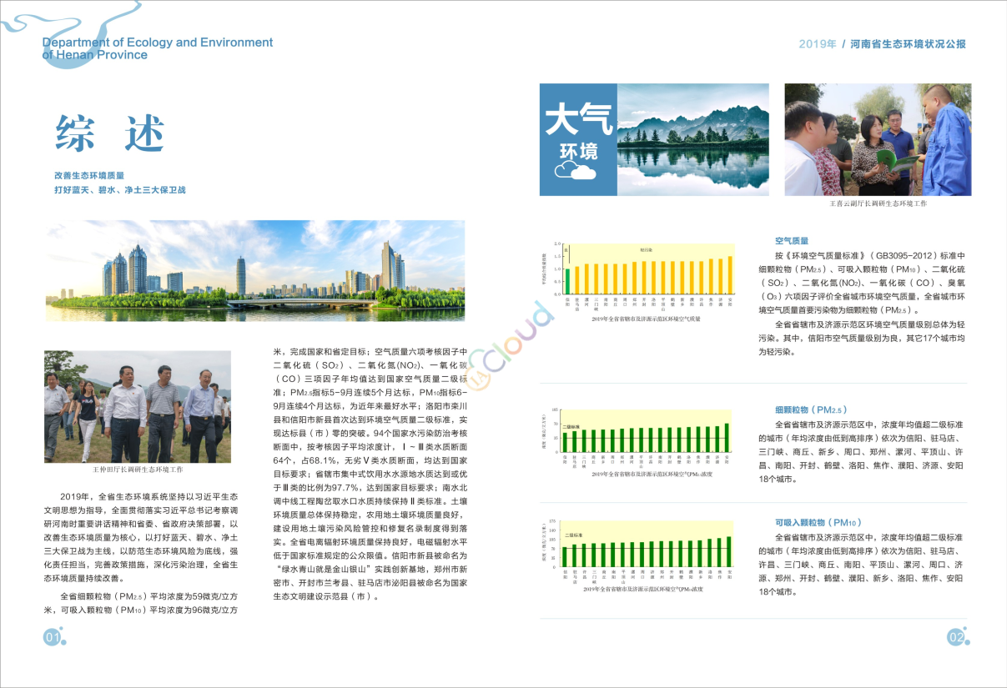Open the photo of 王仲田厅长 walking with officials
Image resolution: width=1007 pixels, height=688 pixels.
pos(138,406)
